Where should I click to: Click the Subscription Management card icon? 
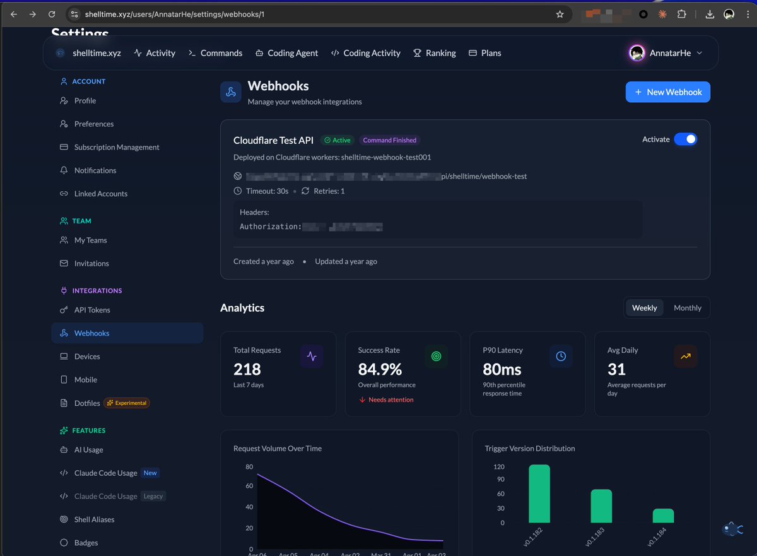pyautogui.click(x=64, y=147)
